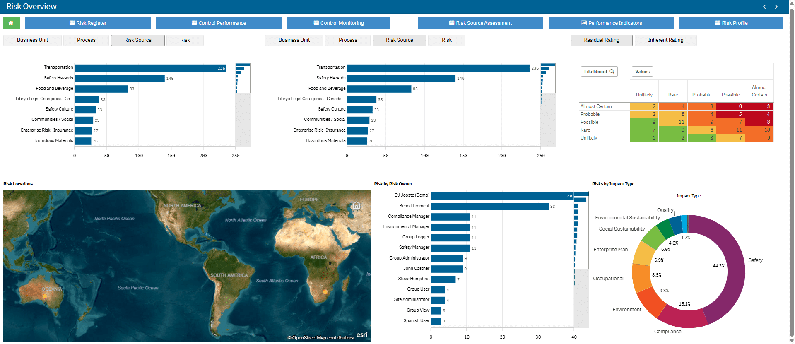Screen dimensions: 795x344
Task: Click the OpenStreetMap contributors link
Action: [x=323, y=338]
